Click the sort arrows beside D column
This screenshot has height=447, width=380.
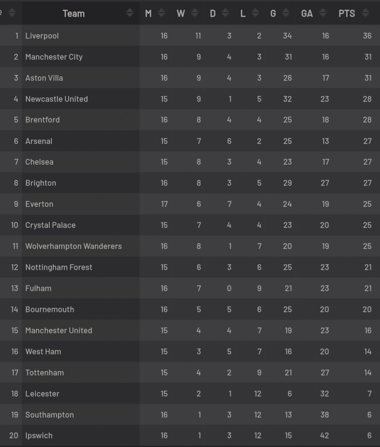[x=225, y=13]
